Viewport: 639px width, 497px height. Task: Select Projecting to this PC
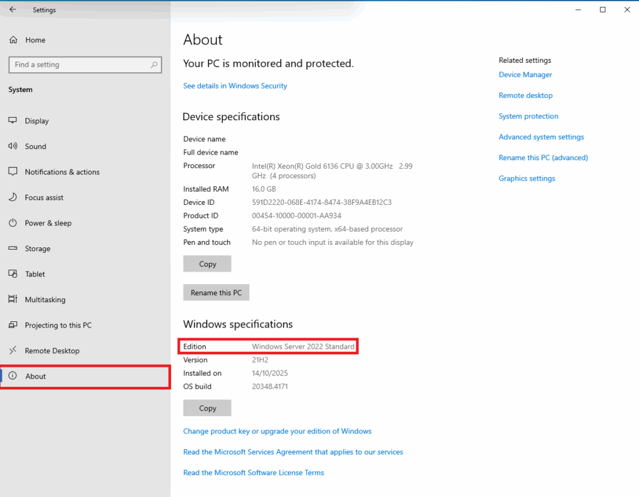click(x=58, y=325)
